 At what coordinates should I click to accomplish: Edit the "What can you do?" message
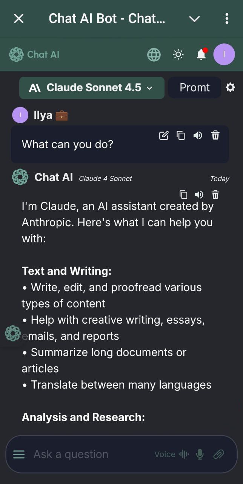pos(164,135)
